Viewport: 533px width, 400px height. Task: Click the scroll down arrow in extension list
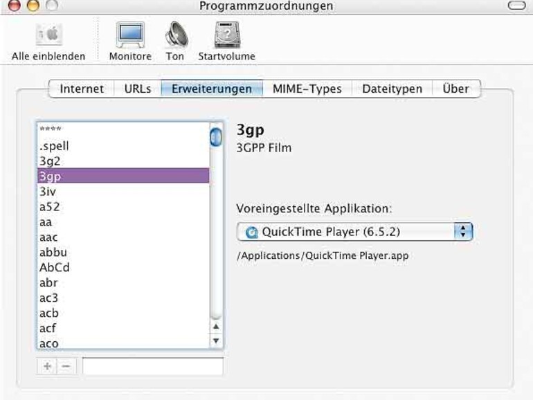pyautogui.click(x=216, y=340)
